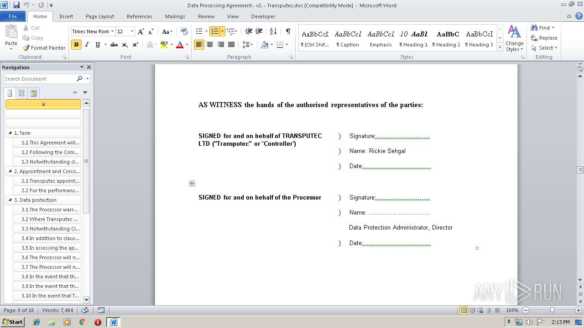This screenshot has width=584, height=328.
Task: Apply superscript formatting
Action: [136, 45]
